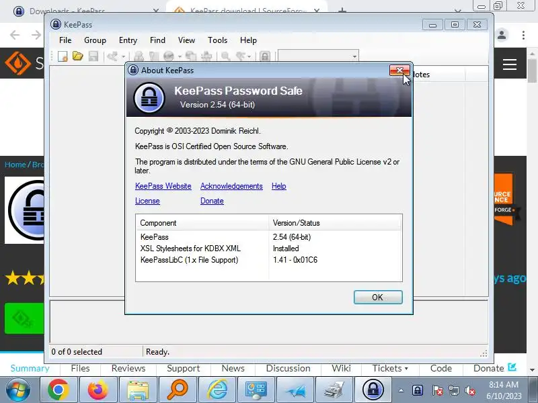This screenshot has height=403, width=538.
Task: Open the Entry menu
Action: [x=128, y=40]
